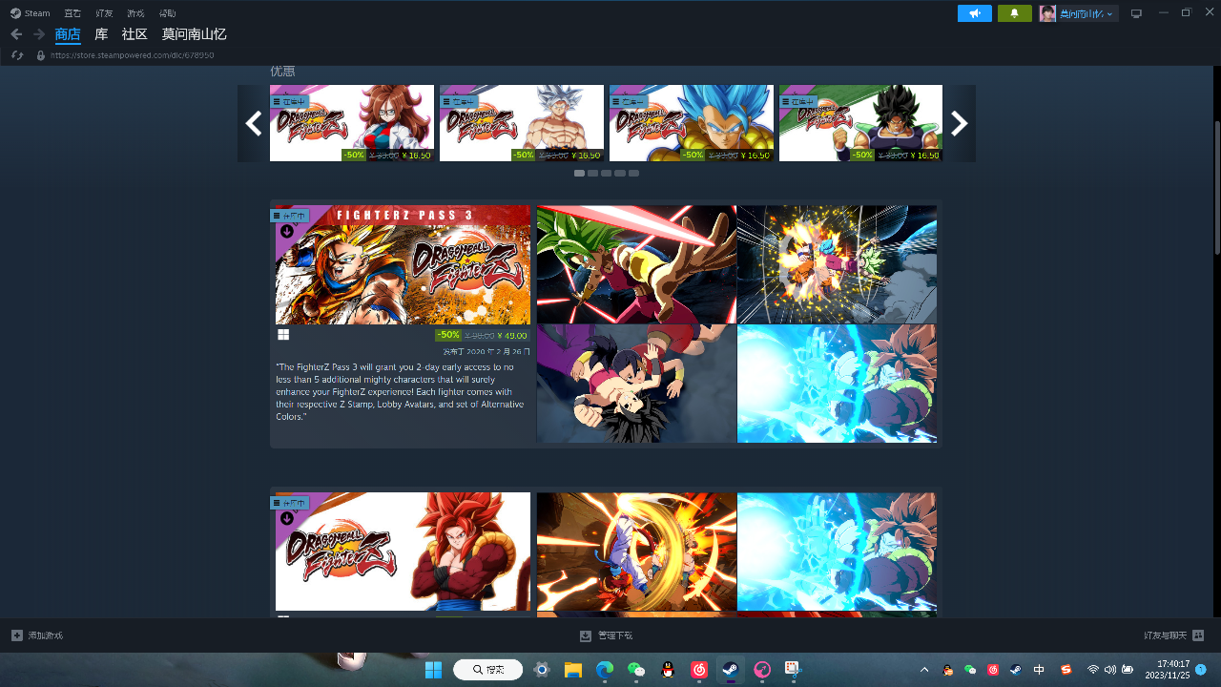
Task: Expand the account name dropdown
Action: coord(1087,13)
